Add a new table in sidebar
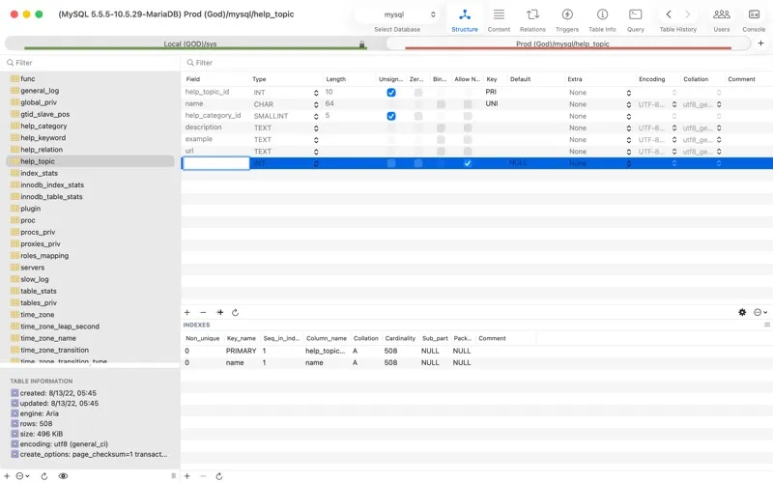This screenshot has height=483, width=773. pyautogui.click(x=7, y=476)
